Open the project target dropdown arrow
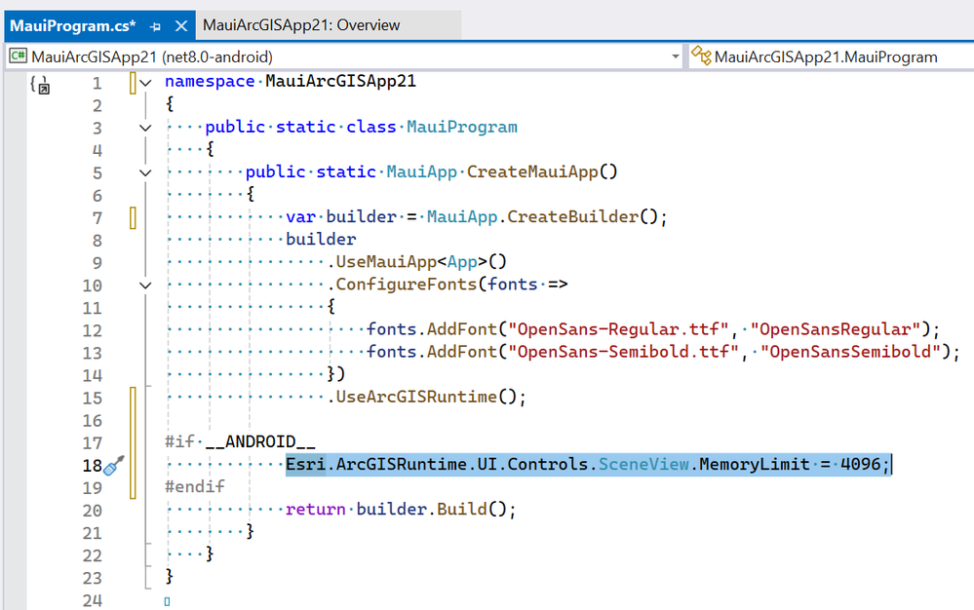974x610 pixels. pyautogui.click(x=676, y=57)
